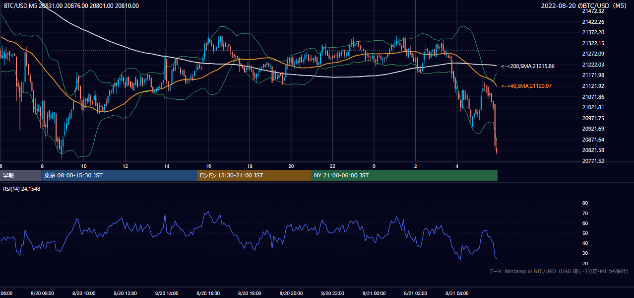Click price level 20921.69 on price axis
Viewport: 634px width, 298px height.
pyautogui.click(x=593, y=129)
